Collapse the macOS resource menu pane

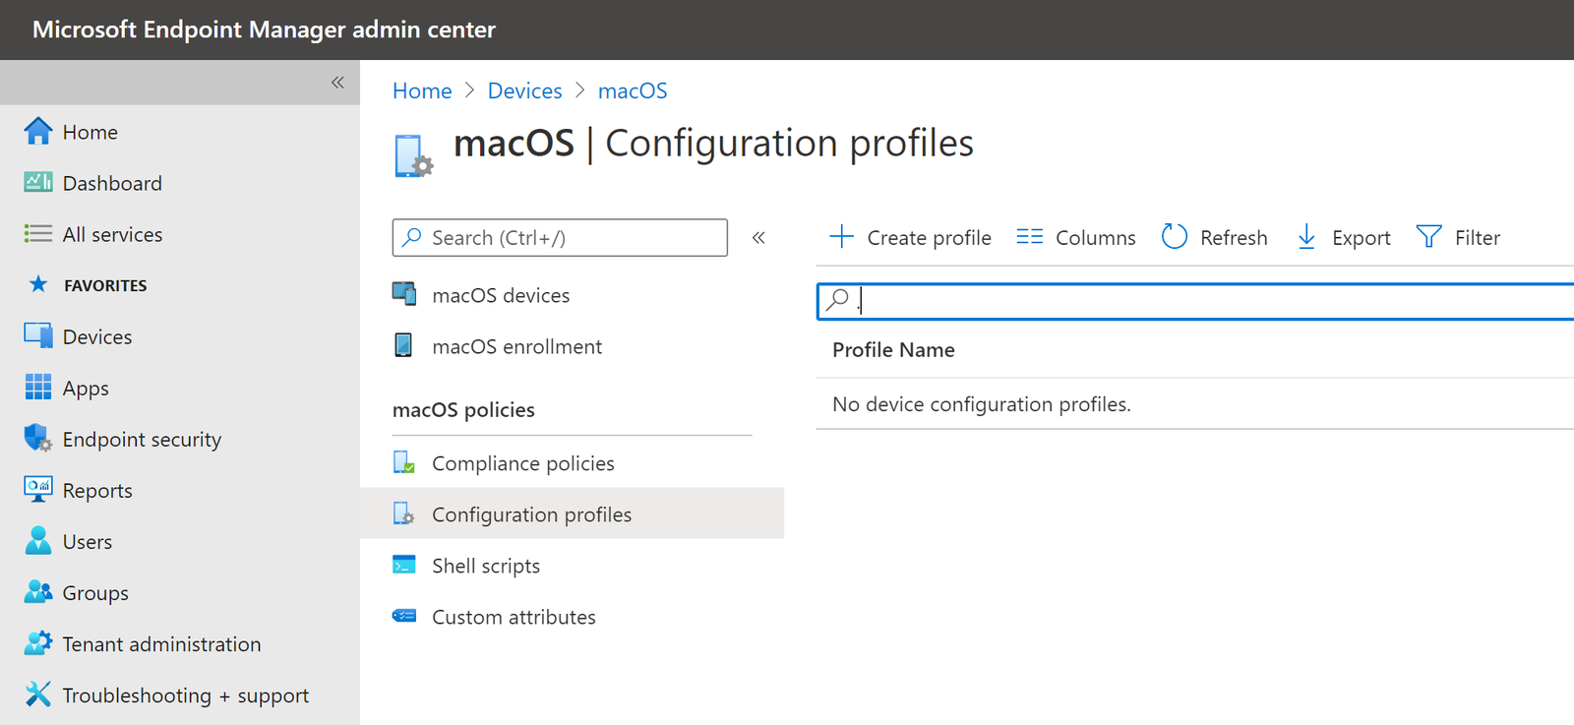tap(758, 237)
